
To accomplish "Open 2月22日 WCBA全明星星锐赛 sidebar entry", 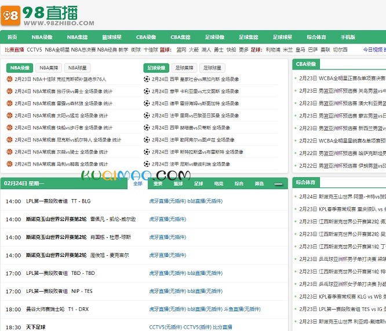I will coord(342,141).
